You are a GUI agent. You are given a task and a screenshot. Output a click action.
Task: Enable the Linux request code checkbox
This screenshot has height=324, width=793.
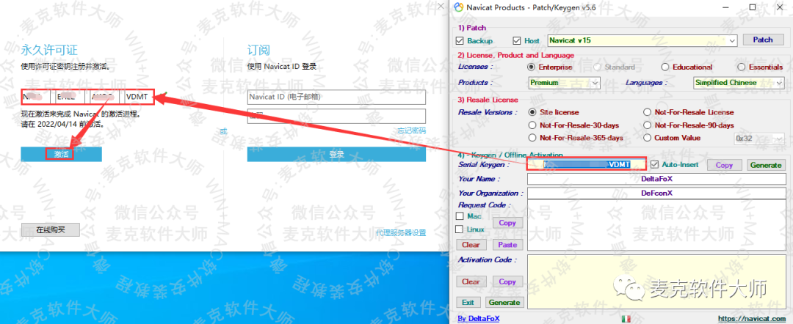(460, 229)
